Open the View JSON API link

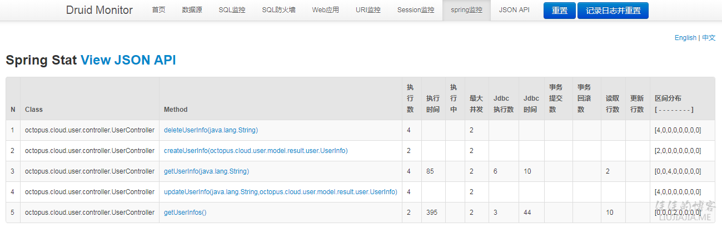[x=128, y=61]
